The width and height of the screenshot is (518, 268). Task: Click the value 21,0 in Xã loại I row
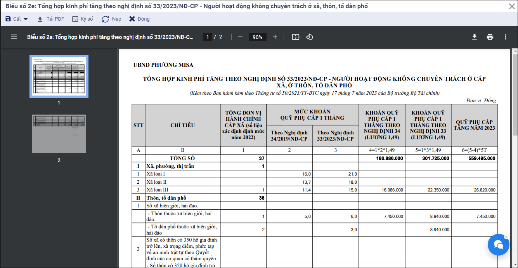pyautogui.click(x=353, y=174)
